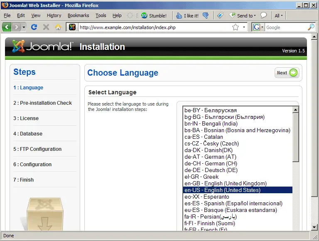Select en-GB English (United Kingdom) option
This screenshot has height=241, width=319.
(238, 183)
